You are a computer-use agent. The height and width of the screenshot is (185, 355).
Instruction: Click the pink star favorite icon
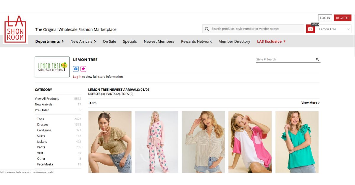(x=83, y=69)
